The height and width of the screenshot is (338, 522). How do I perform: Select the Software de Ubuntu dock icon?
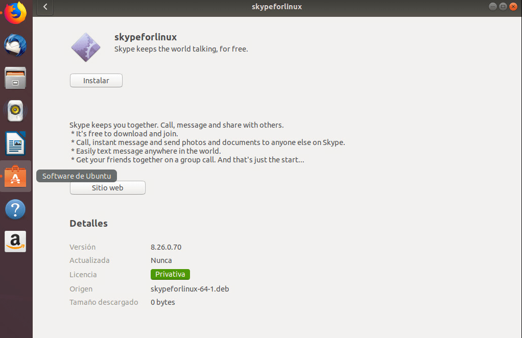(15, 176)
